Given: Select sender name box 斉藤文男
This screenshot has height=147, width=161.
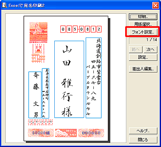Looking at the screenshot, I should pos(35,95).
